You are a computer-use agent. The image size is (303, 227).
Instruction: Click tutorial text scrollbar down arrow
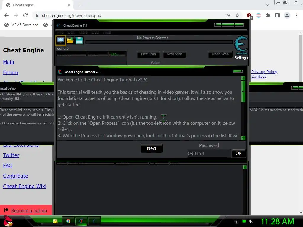point(243,138)
